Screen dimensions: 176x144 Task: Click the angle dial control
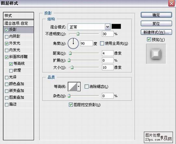click(73, 43)
